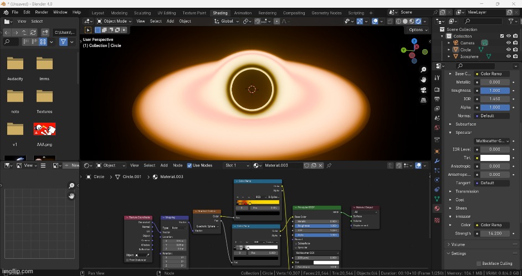Open the World properties tab icon
The image size is (522, 276).
pyautogui.click(x=437, y=128)
